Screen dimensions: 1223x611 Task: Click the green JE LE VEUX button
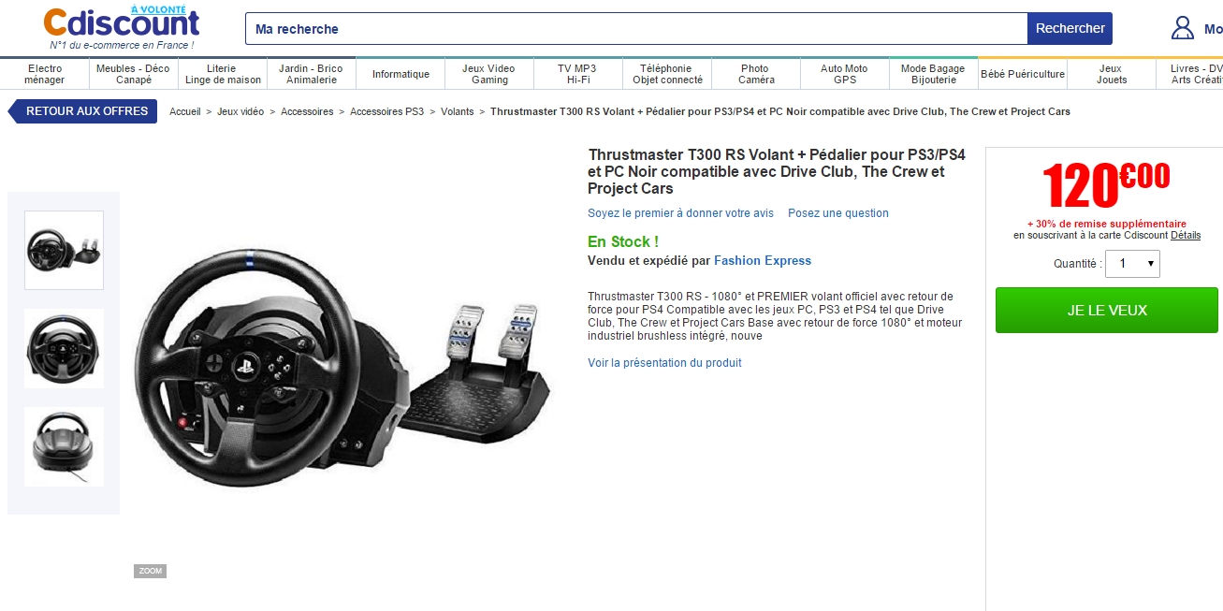point(1107,310)
